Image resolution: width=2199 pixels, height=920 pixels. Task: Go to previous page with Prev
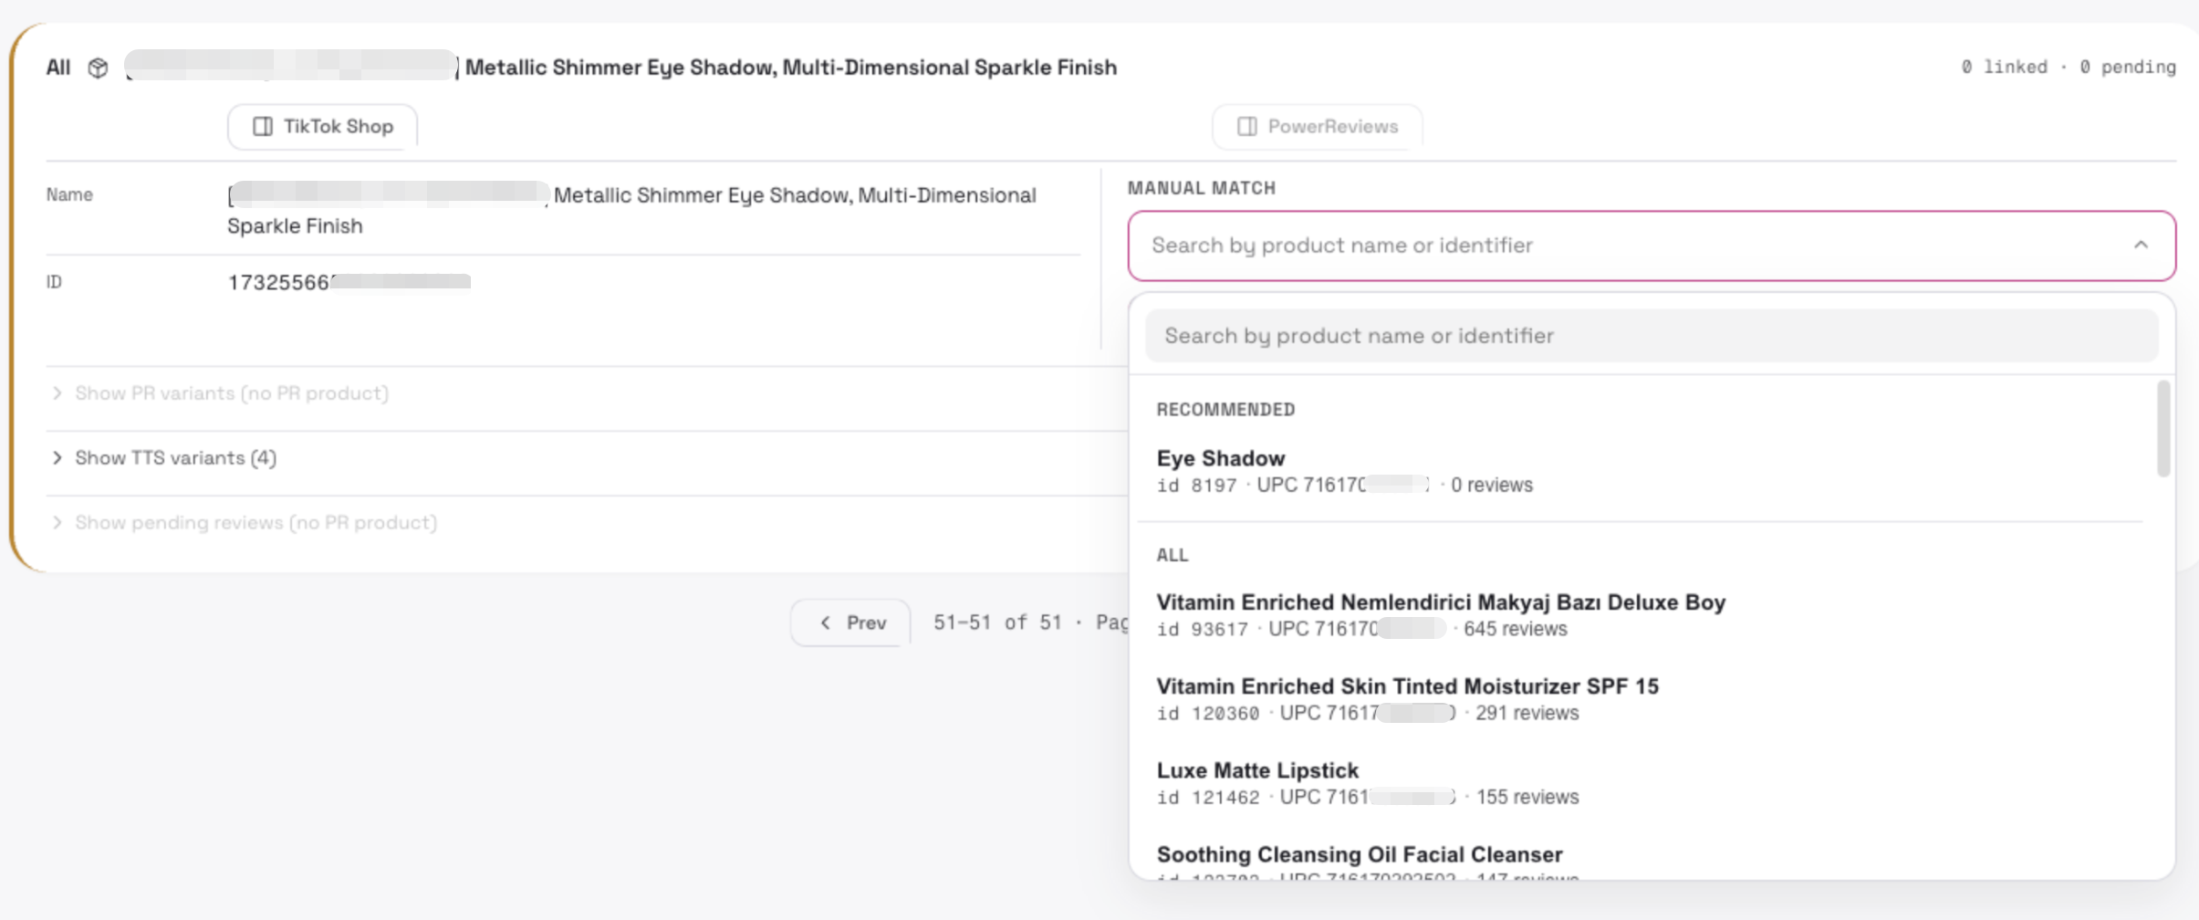(850, 622)
